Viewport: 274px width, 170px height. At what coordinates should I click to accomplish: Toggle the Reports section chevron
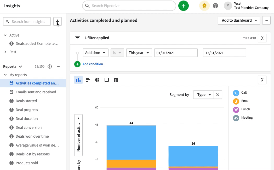coord(20,66)
